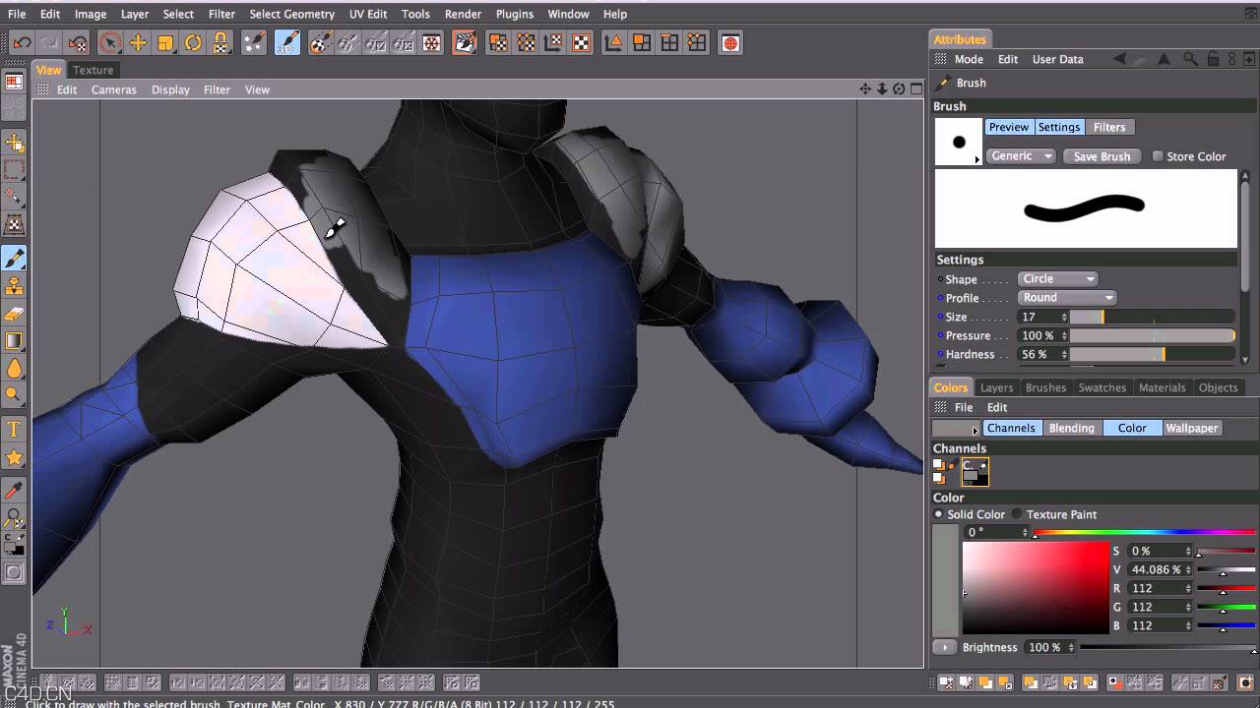The height and width of the screenshot is (708, 1260).
Task: Switch to the Texture tab
Action: [x=93, y=70]
